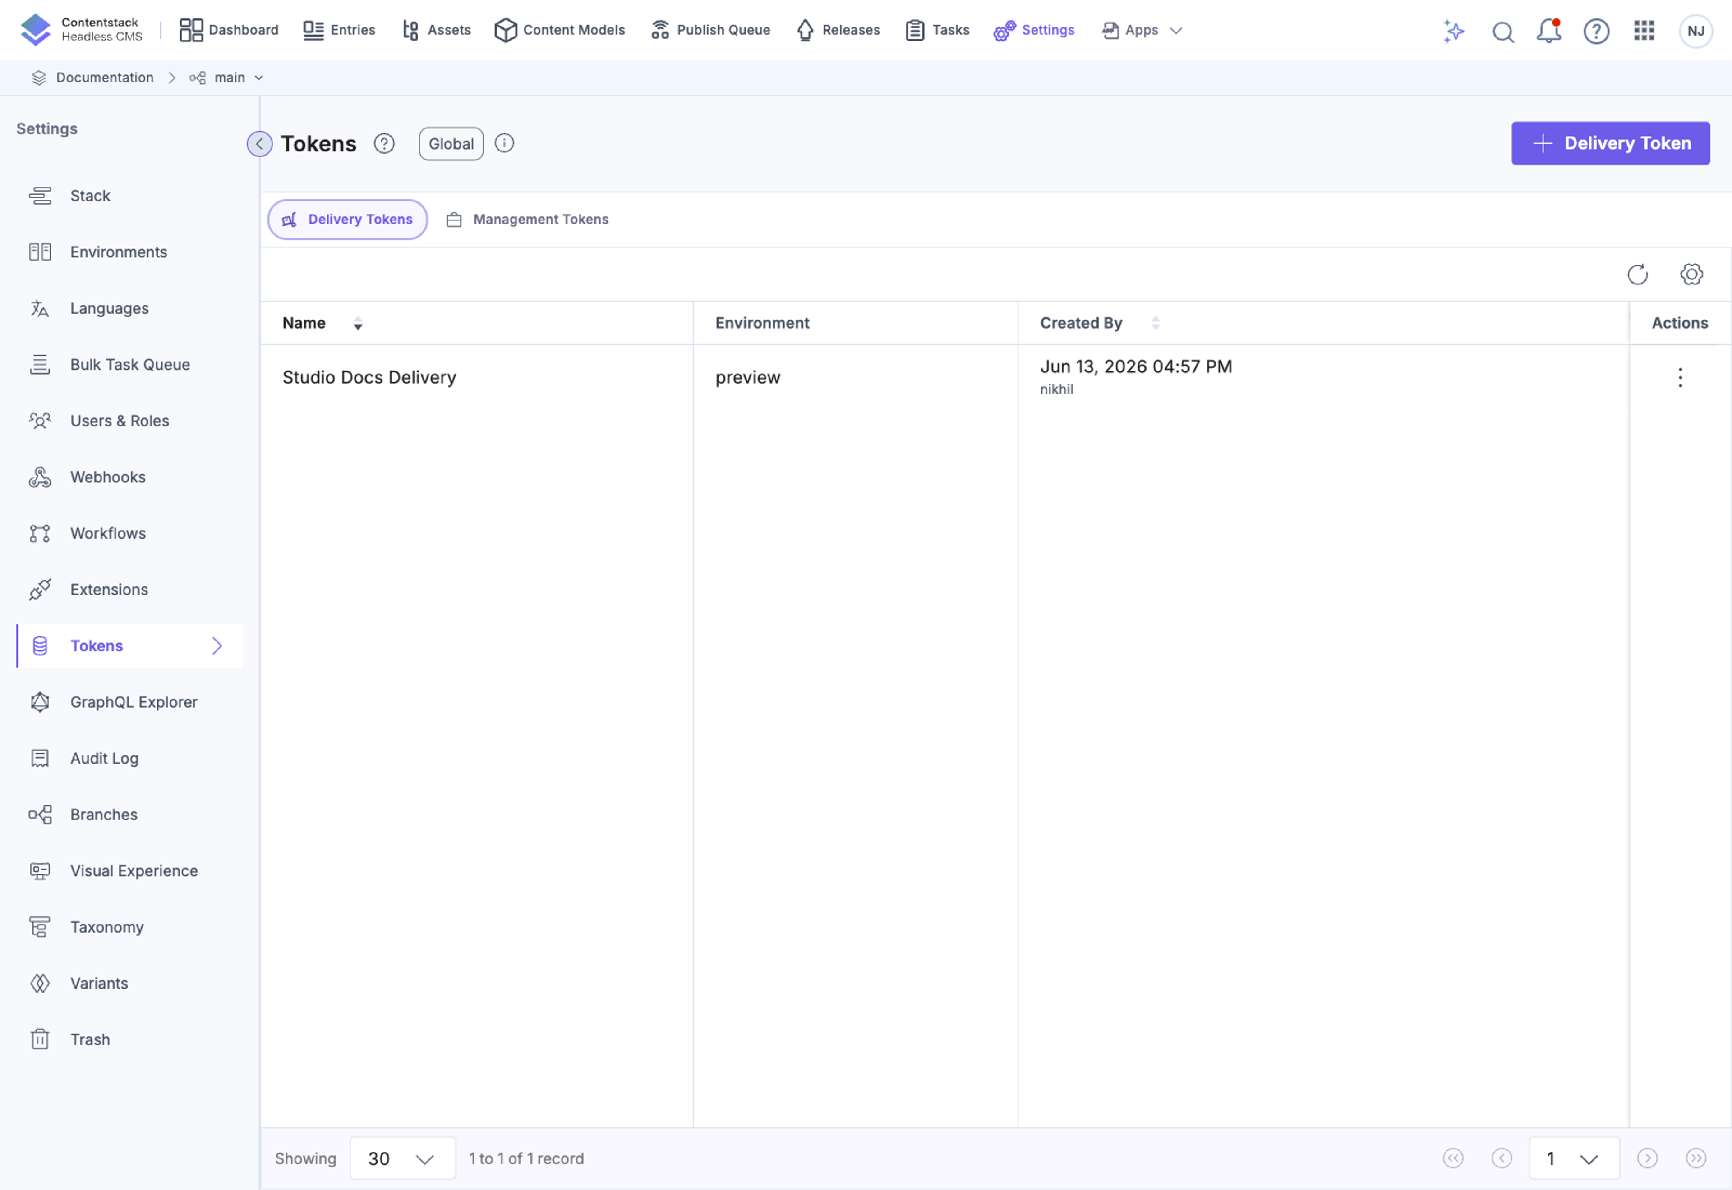Click the Documentation stack breadcrumb
Screen dimensions: 1732x1190
pos(93,78)
